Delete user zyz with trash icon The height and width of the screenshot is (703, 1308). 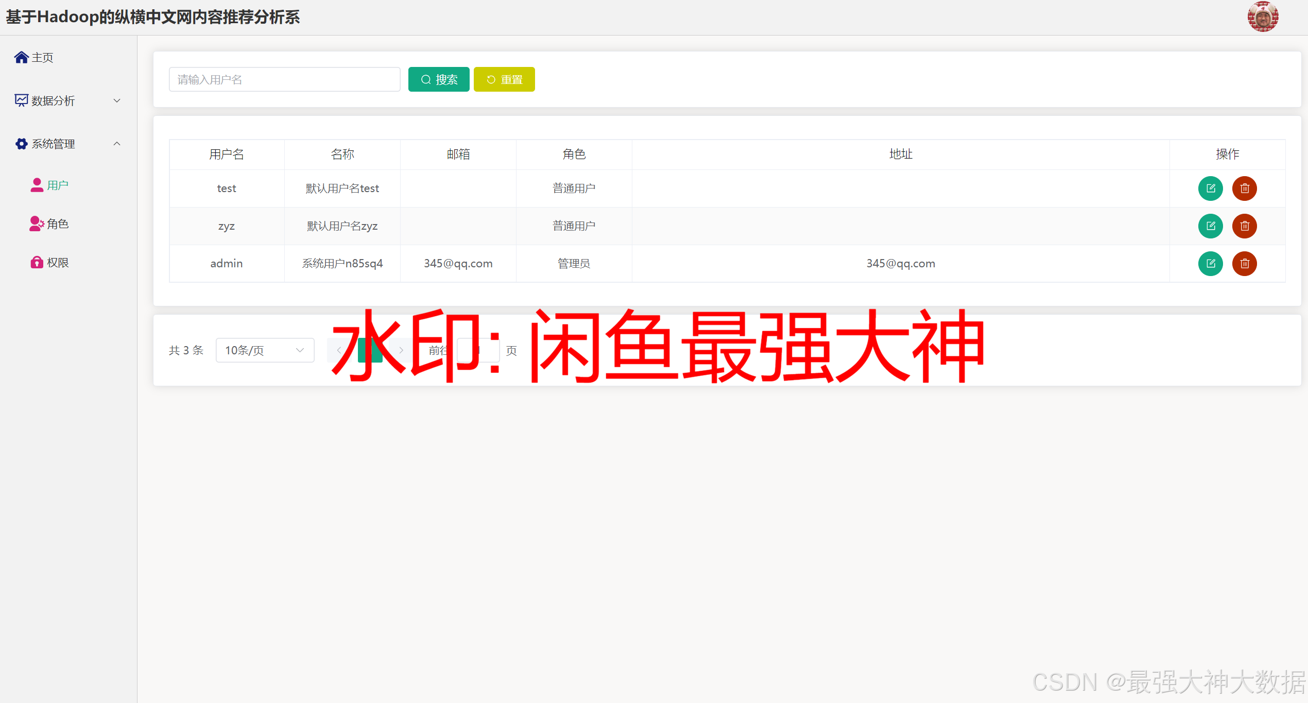pyautogui.click(x=1245, y=226)
